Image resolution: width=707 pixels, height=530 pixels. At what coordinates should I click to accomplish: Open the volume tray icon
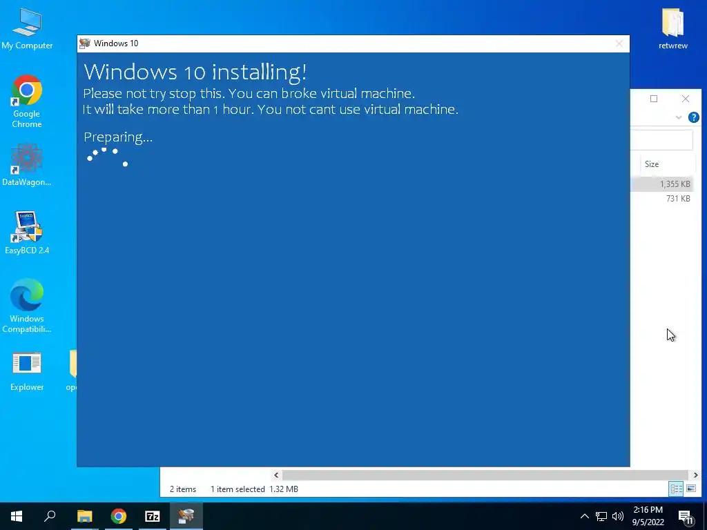[x=618, y=516]
